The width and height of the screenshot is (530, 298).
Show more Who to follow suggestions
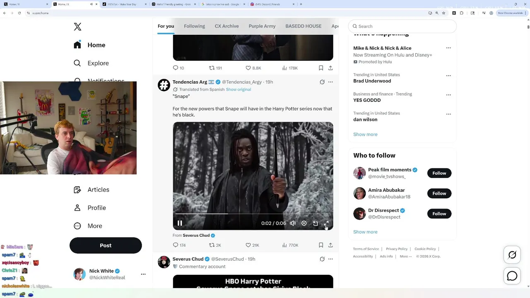click(x=365, y=232)
